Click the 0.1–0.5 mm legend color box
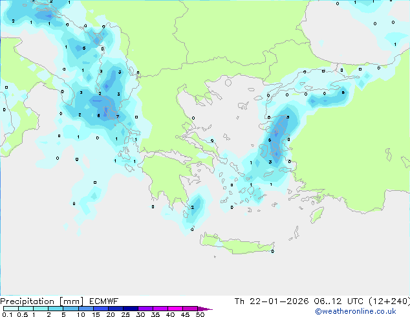This screenshot has width=410, height=317. [x=11, y=309]
